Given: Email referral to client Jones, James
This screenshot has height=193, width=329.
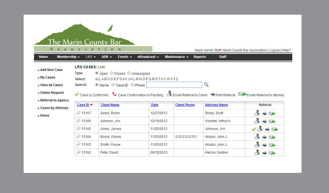Looking at the screenshot, I should pos(260,129).
